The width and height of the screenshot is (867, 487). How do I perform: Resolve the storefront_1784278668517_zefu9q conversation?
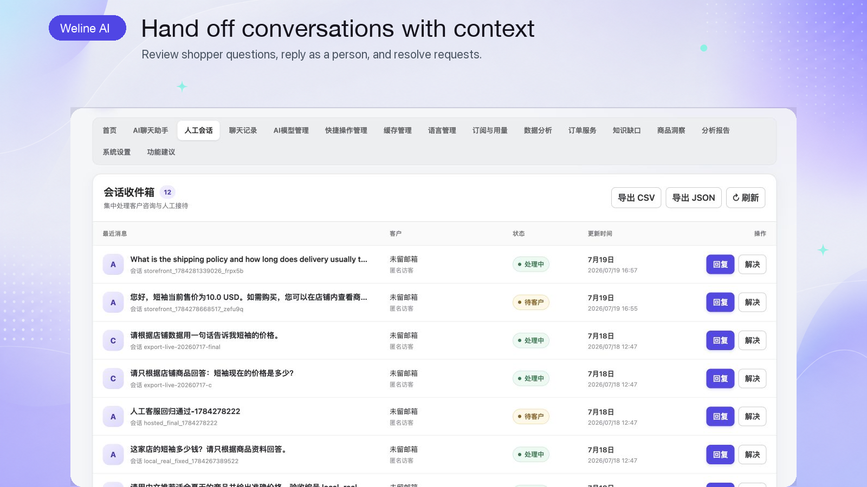pos(752,302)
